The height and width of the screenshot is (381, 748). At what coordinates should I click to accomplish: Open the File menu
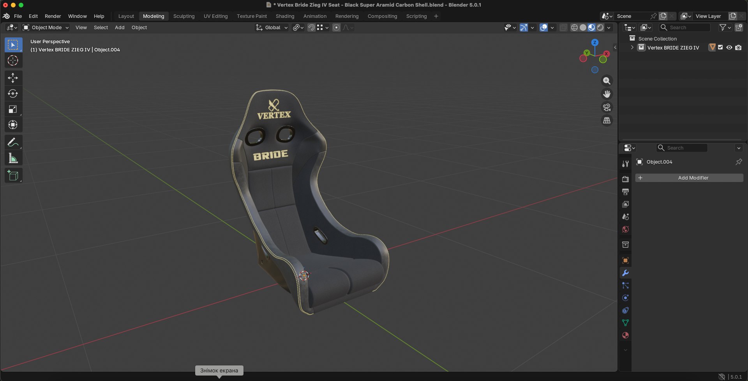(x=18, y=16)
